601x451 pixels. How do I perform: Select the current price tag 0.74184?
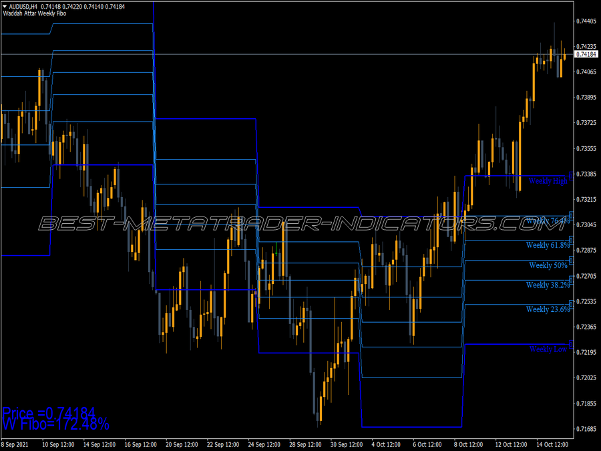coord(586,54)
